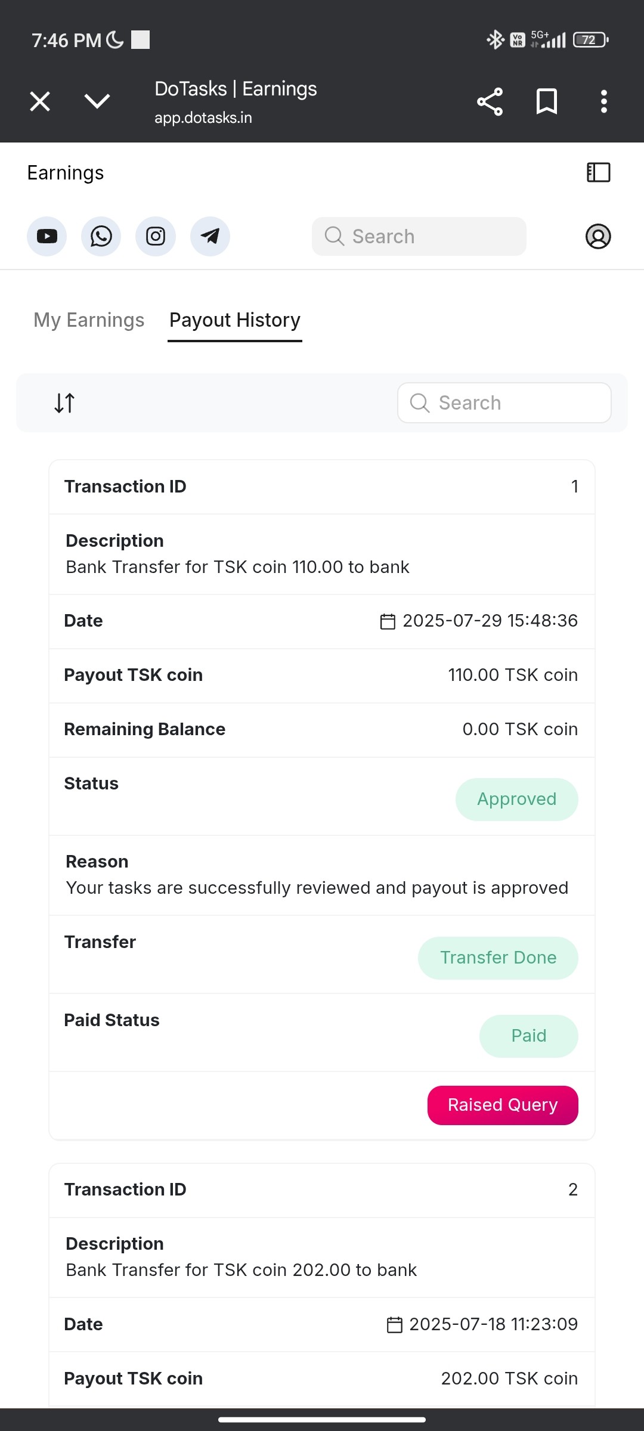Screen dimensions: 644x1431
Task: Minimize browser tab with down chevron
Action: coord(97,101)
